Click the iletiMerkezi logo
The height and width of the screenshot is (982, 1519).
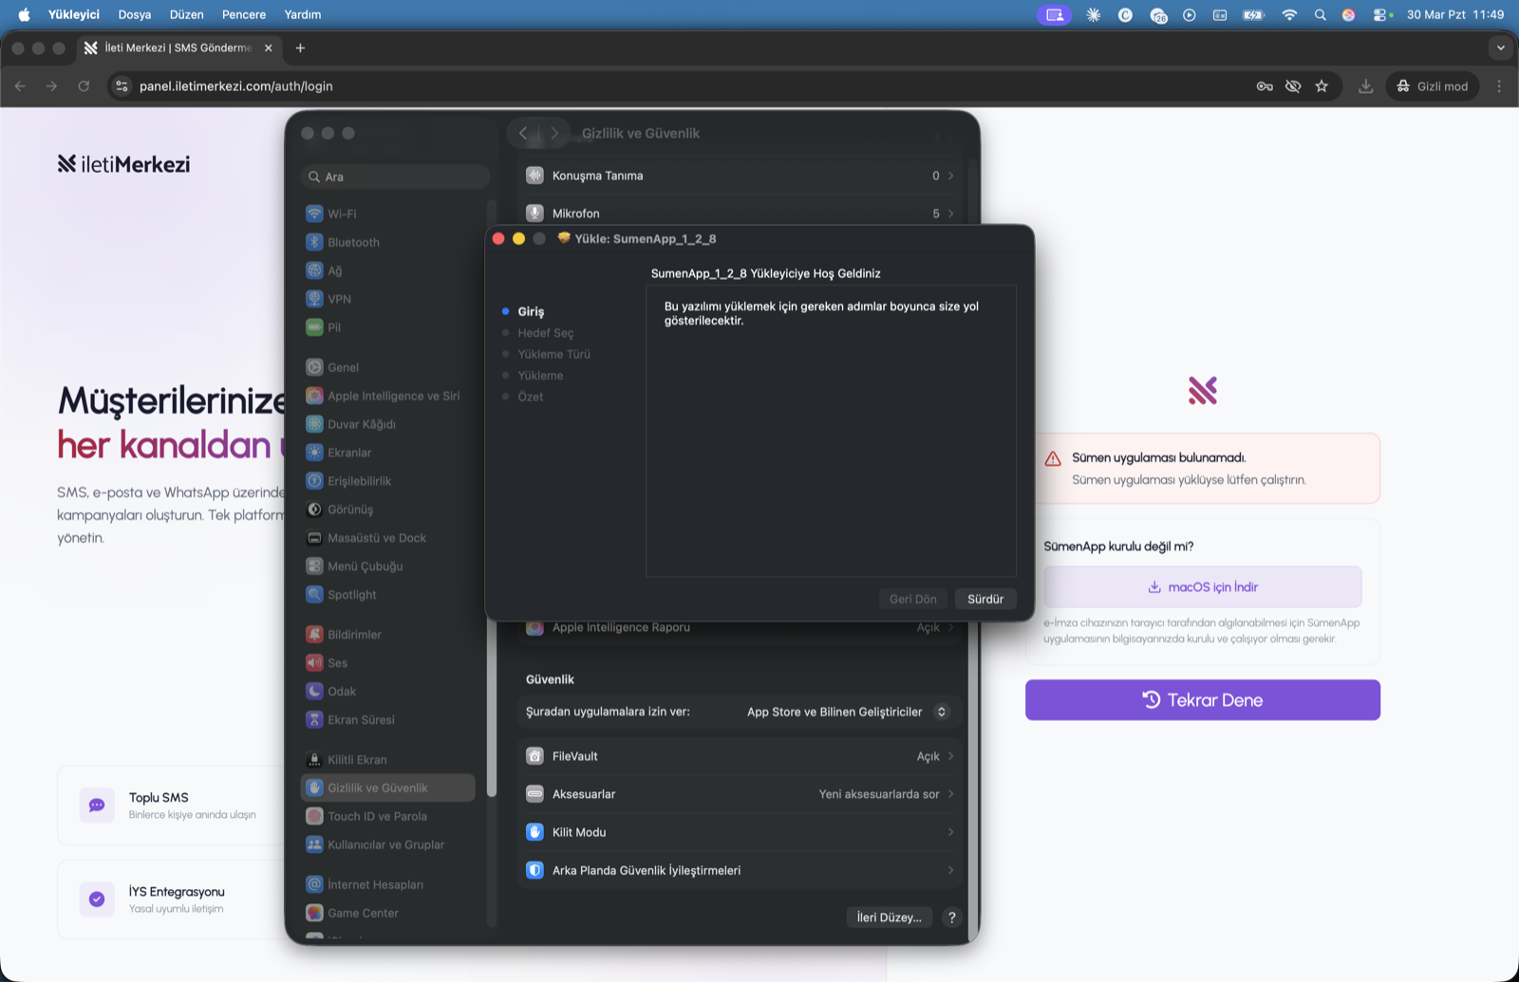point(123,163)
